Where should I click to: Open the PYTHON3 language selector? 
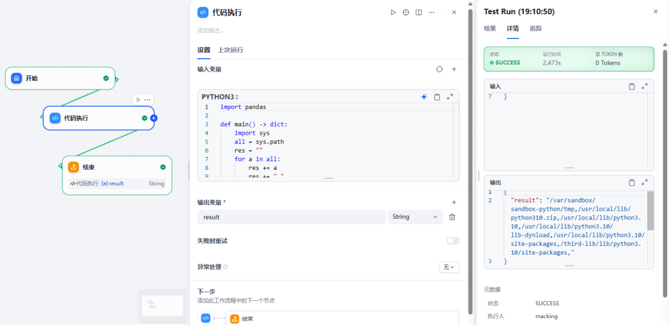(x=220, y=97)
